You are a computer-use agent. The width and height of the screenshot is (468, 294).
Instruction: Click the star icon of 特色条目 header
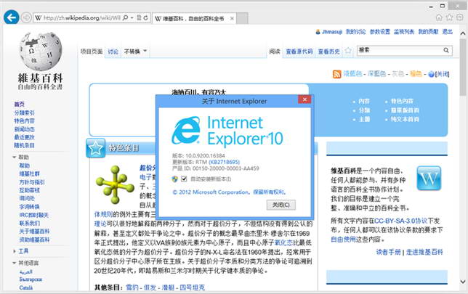pos(95,148)
